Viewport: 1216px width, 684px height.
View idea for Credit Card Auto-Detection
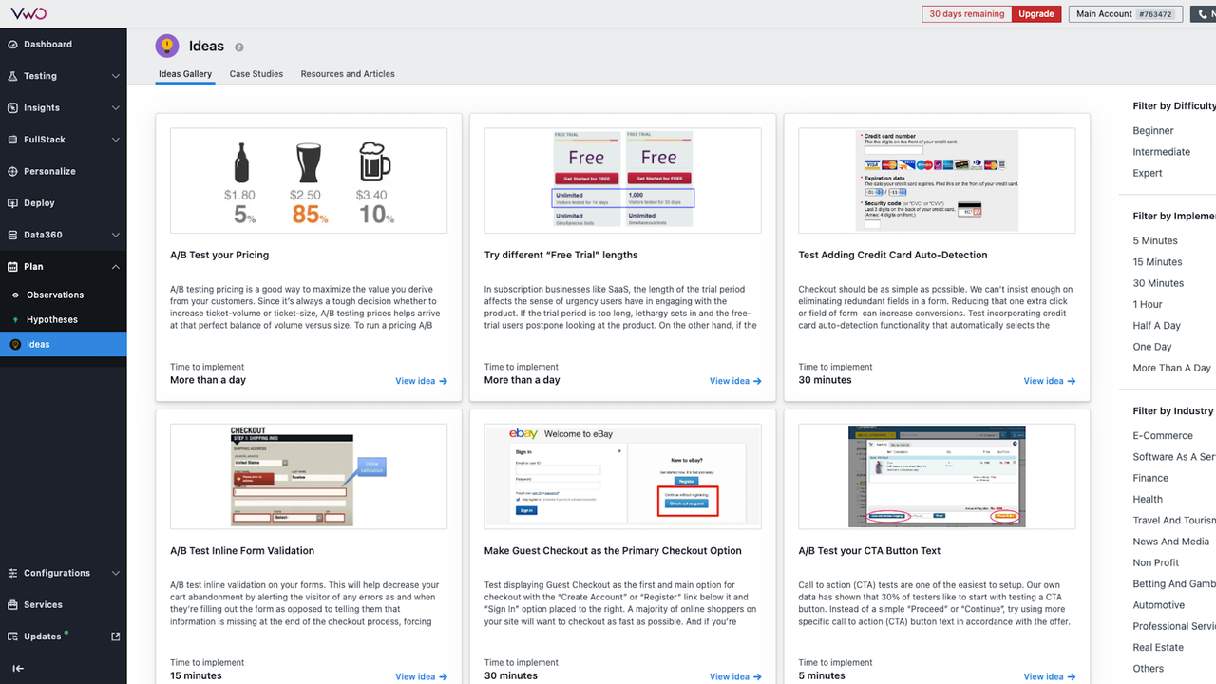click(x=1050, y=381)
